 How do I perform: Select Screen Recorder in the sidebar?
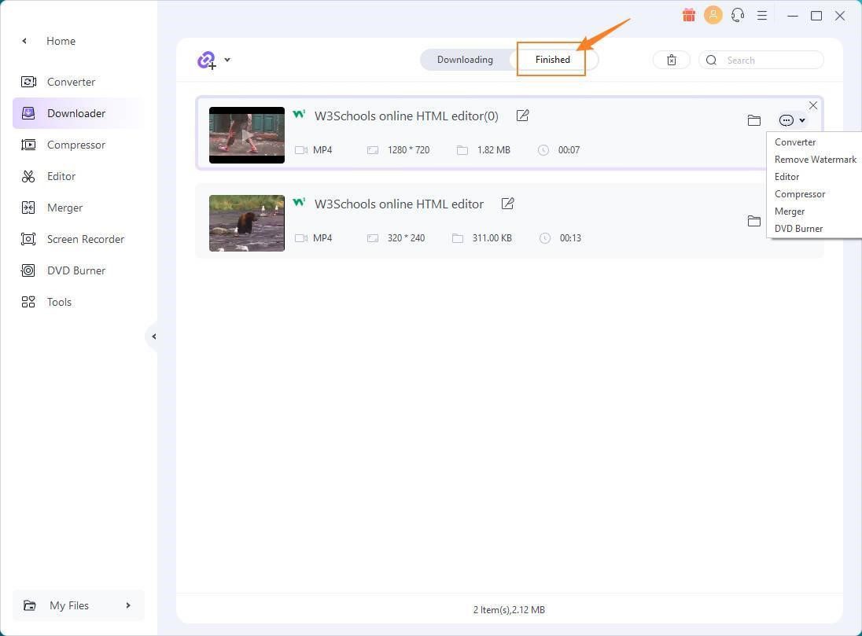pyautogui.click(x=85, y=239)
